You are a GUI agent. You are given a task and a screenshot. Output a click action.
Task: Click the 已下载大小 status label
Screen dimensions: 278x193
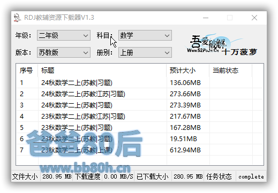click(153, 176)
